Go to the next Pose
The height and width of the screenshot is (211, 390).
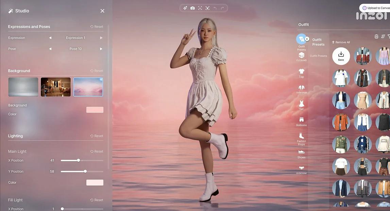pyautogui.click(x=101, y=49)
